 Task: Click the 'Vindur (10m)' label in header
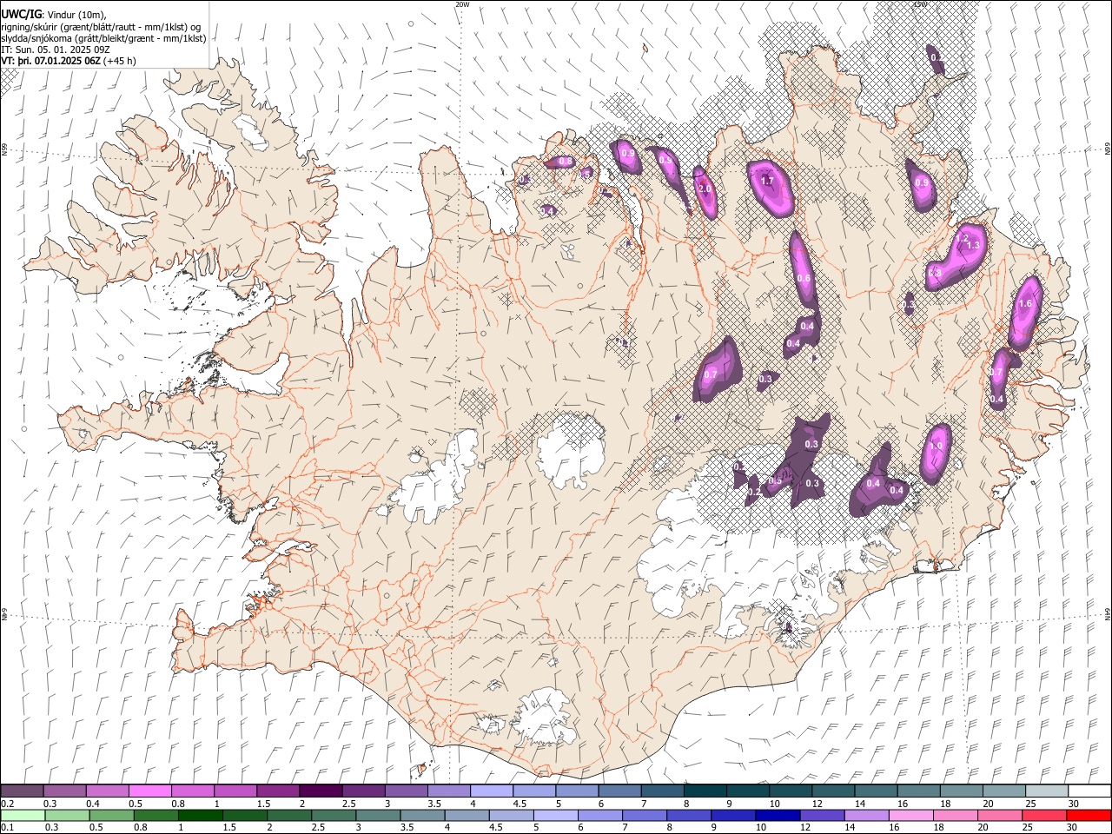click(77, 15)
